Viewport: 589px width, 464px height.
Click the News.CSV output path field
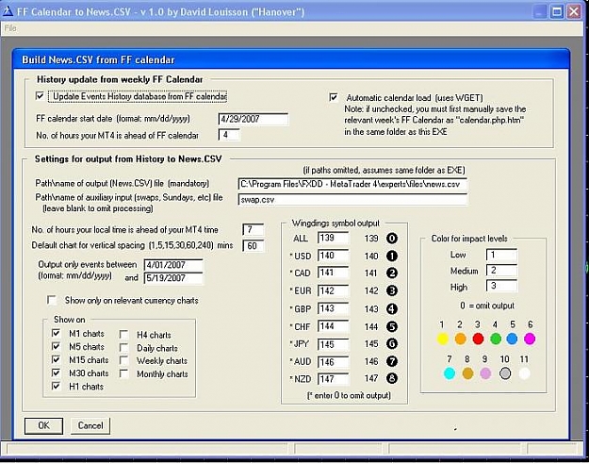click(352, 184)
